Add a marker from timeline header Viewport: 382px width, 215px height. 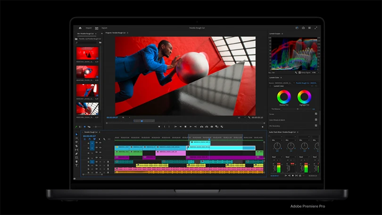coord(99,139)
